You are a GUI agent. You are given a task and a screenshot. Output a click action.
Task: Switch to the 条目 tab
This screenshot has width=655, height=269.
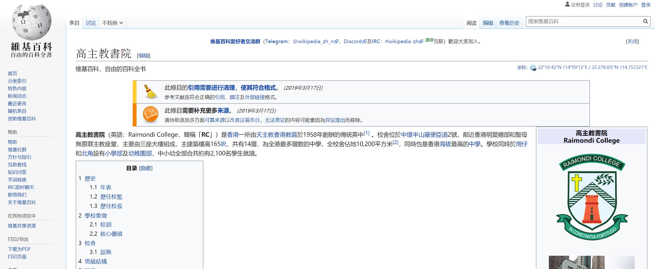[74, 23]
